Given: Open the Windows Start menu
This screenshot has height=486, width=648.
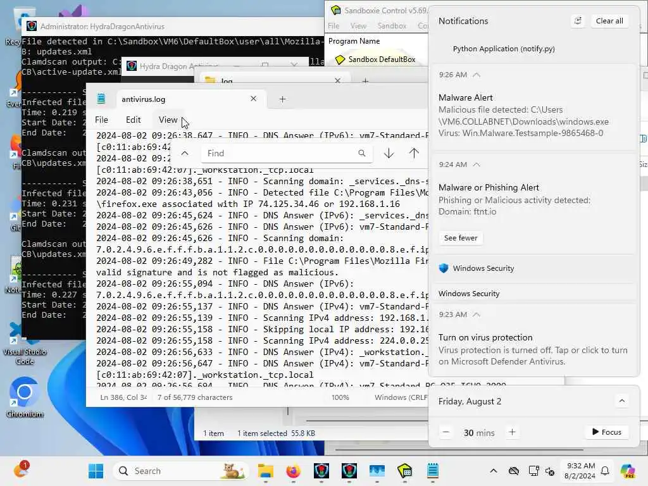Looking at the screenshot, I should click(96, 471).
